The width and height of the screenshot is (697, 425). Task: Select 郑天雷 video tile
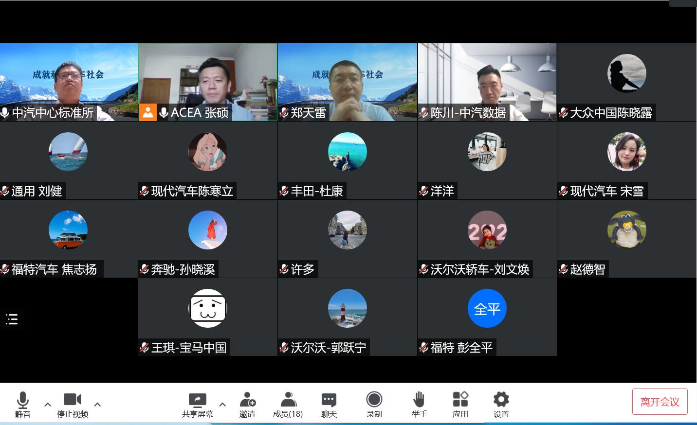[x=347, y=78]
